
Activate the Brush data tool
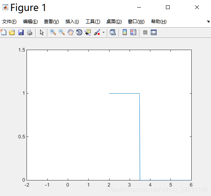tap(97, 32)
